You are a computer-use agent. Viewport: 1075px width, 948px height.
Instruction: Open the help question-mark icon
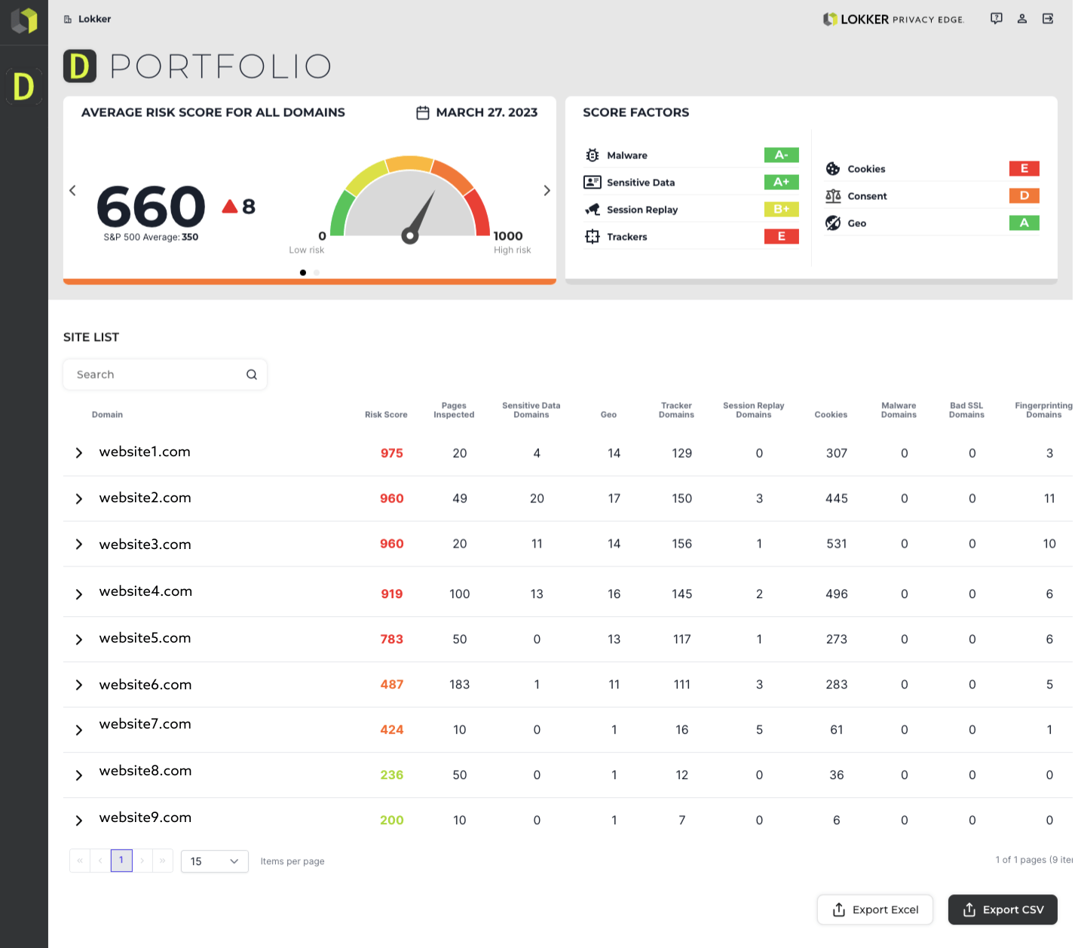(996, 18)
